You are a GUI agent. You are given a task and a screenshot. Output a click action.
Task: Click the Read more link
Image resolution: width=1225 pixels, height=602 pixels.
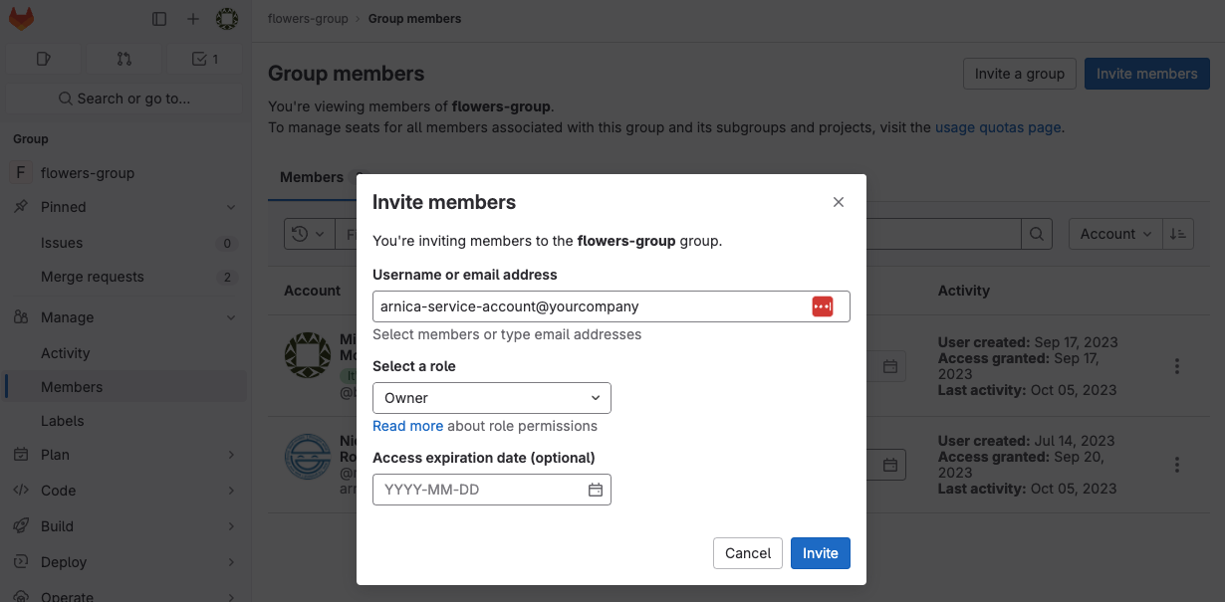pyautogui.click(x=407, y=426)
